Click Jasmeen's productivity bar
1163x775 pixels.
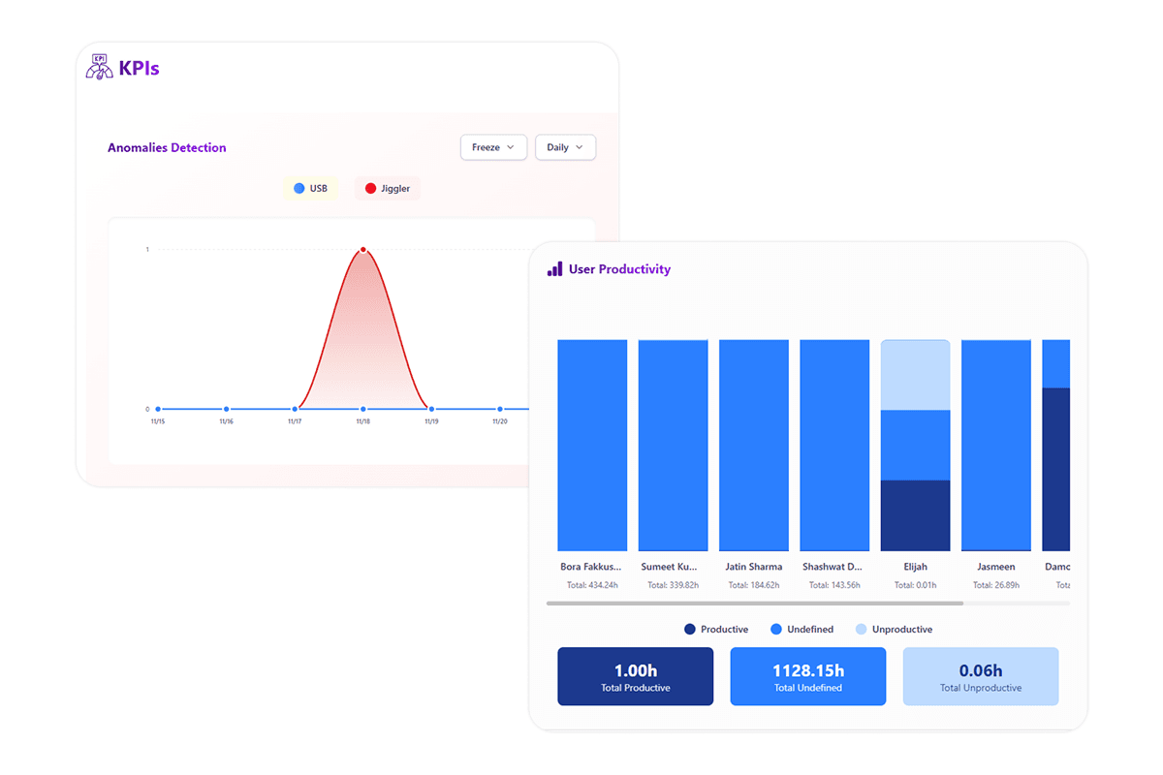click(996, 446)
